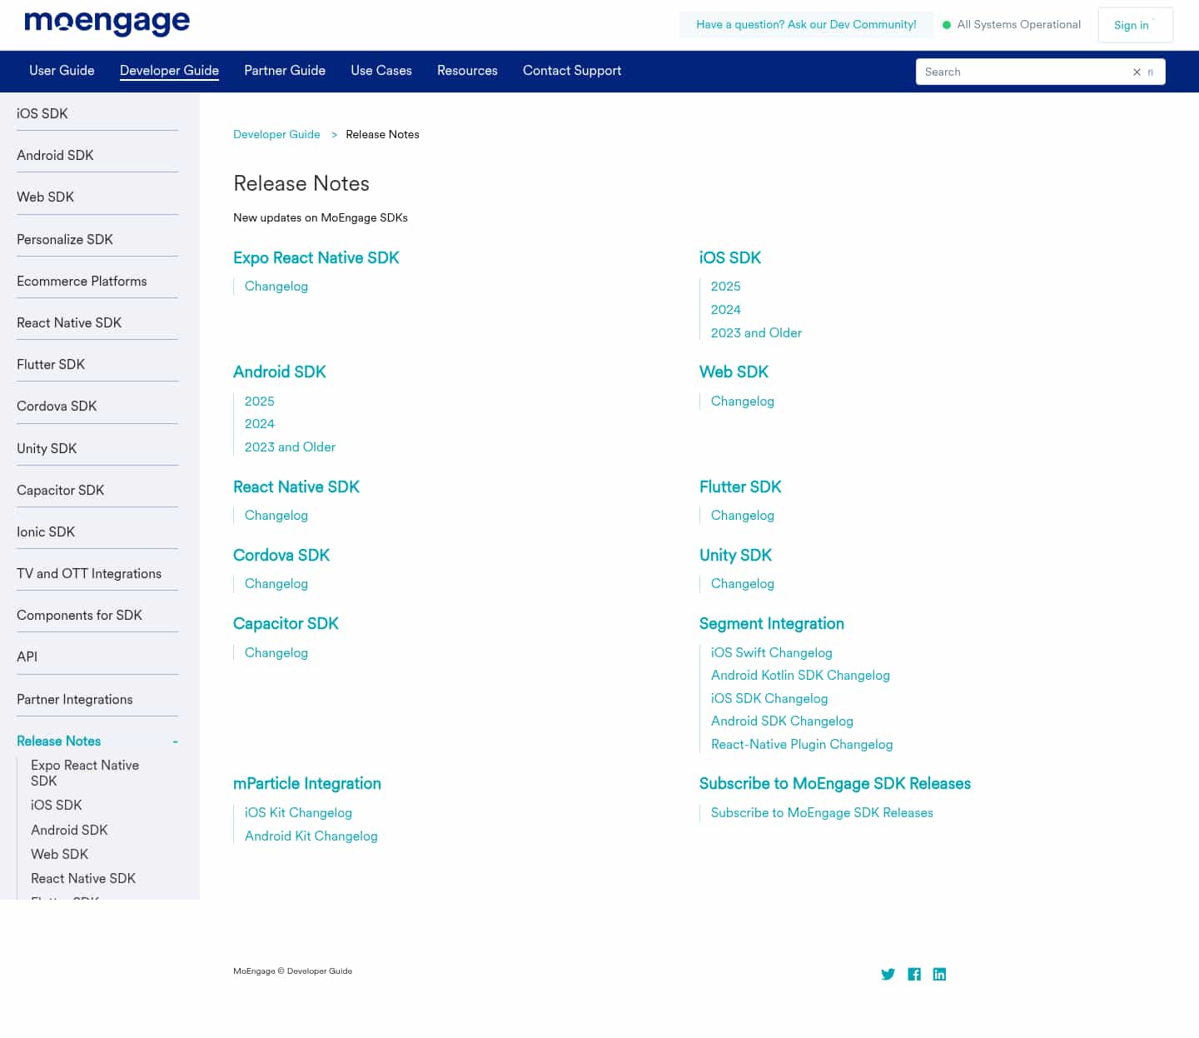Open the Partner Guide menu

(284, 71)
